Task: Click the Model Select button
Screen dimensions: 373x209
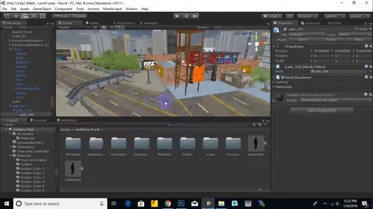Action: [302, 39]
